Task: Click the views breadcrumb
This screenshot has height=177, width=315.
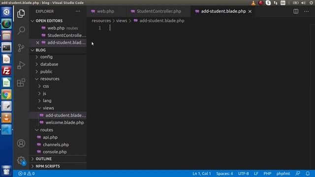Action: coord(122,21)
